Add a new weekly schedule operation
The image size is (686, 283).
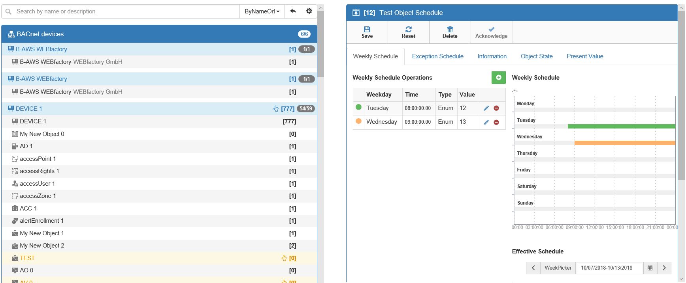click(x=498, y=78)
